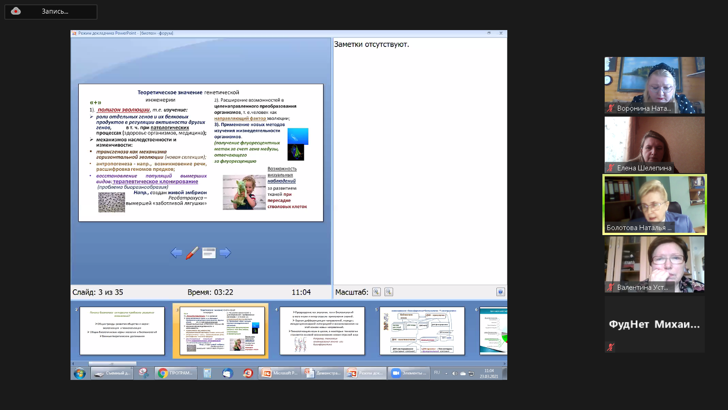Open Calculator from the taskbar

pos(207,373)
